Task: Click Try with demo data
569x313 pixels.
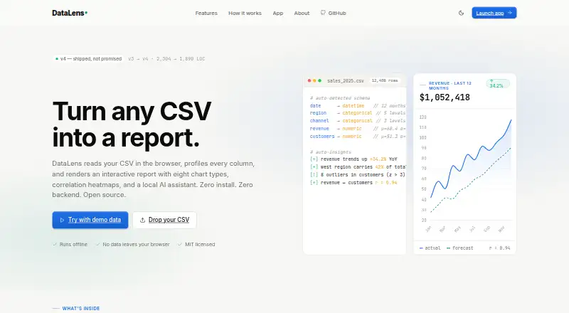Action: 90,220
